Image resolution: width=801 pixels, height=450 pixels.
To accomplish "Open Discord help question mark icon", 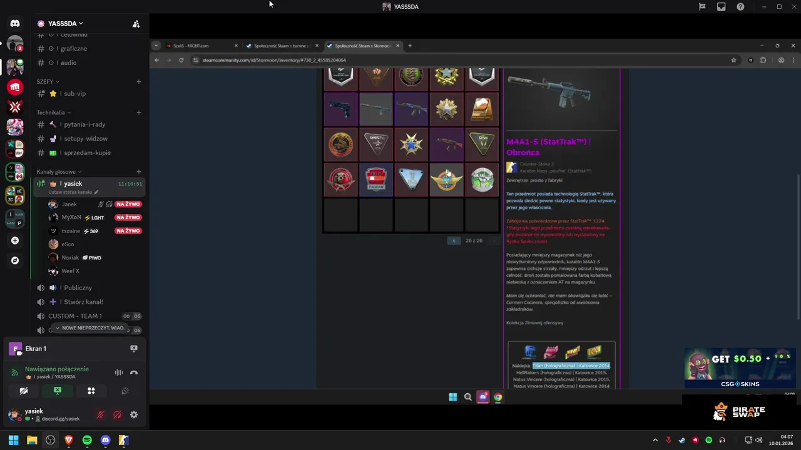I will (x=740, y=7).
